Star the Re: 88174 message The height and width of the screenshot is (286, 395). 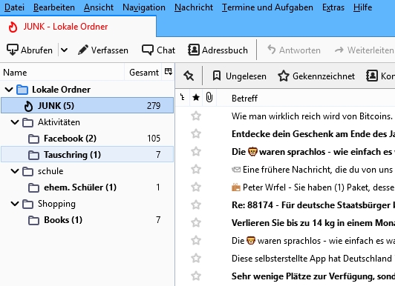[196, 204]
